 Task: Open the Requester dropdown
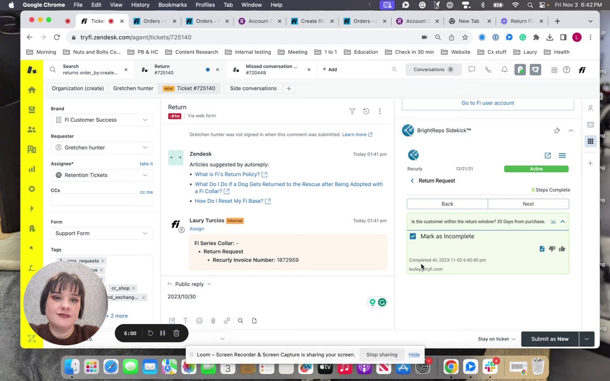point(102,148)
